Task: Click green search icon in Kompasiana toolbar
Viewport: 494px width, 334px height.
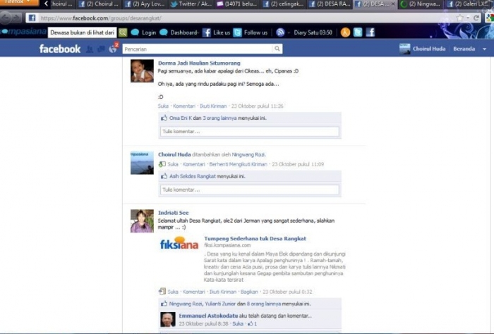Action: point(123,32)
